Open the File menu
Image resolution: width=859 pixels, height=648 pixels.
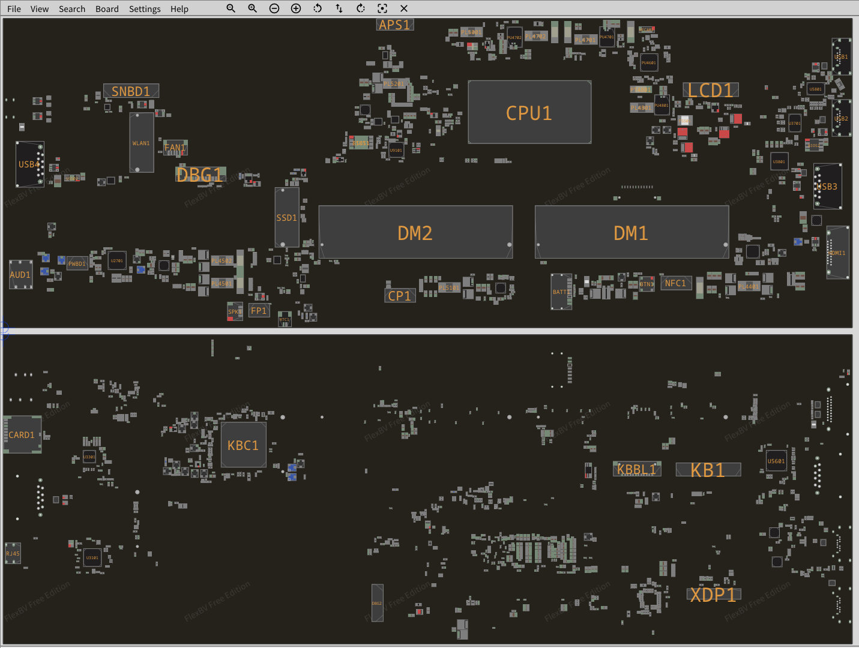pyautogui.click(x=14, y=9)
